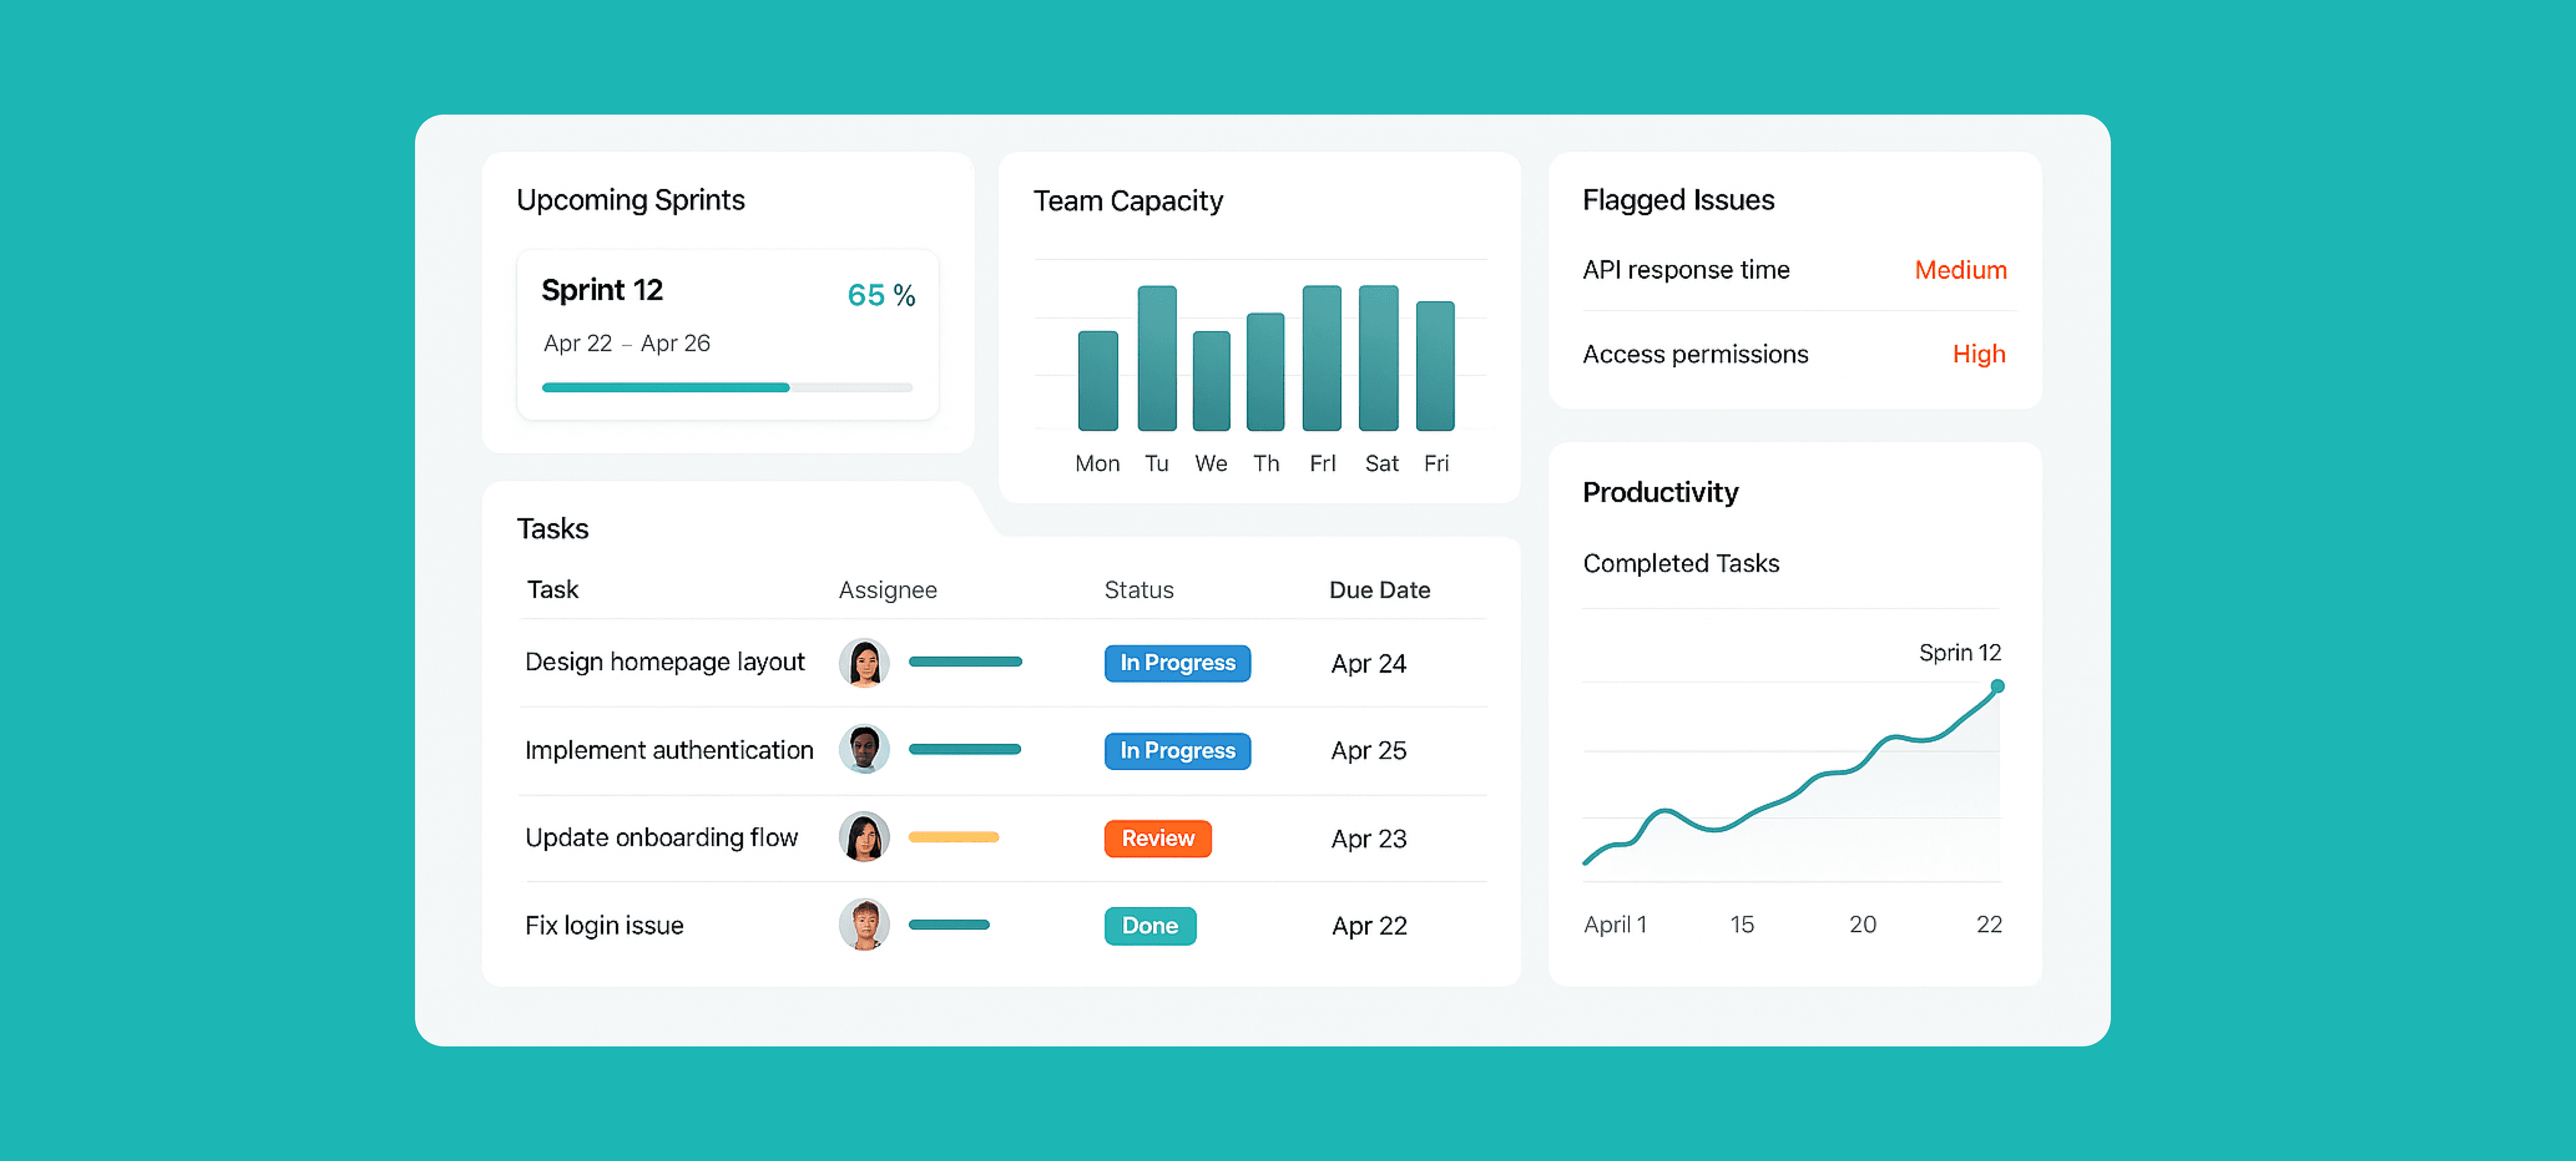Click the Apr 22 – Apr 26 date range
The image size is (2576, 1161).
pyautogui.click(x=626, y=343)
